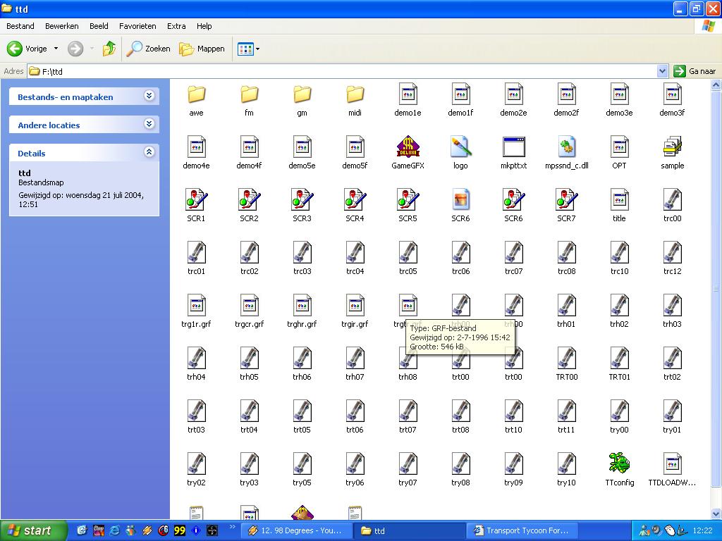Open Vorige history dropdown arrow

56,49
